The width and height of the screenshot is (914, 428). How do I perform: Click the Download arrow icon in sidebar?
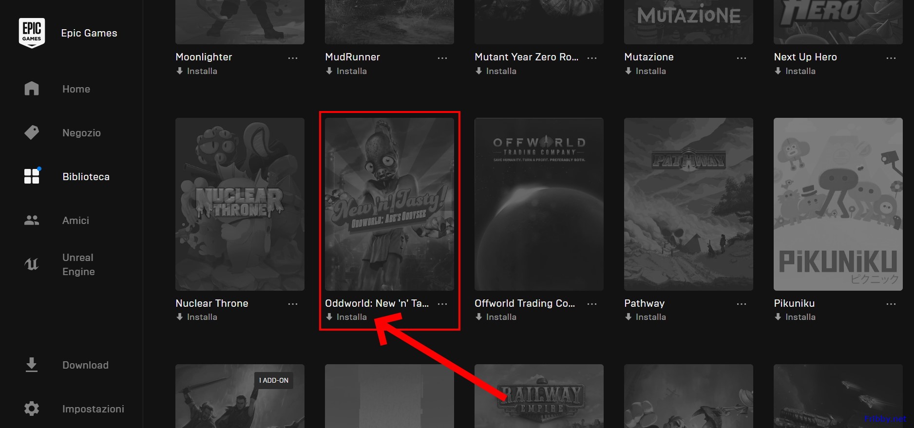click(32, 365)
